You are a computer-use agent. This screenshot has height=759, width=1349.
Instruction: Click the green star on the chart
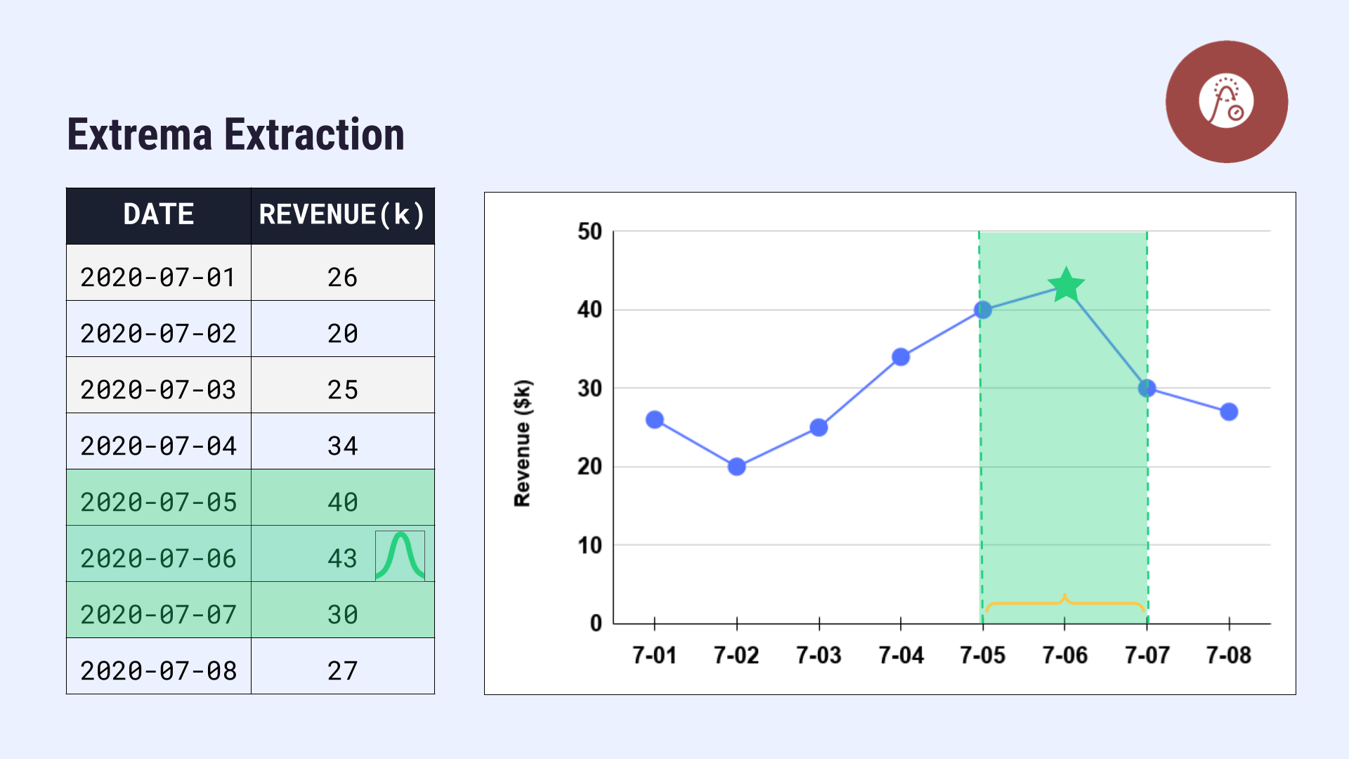(x=1066, y=285)
